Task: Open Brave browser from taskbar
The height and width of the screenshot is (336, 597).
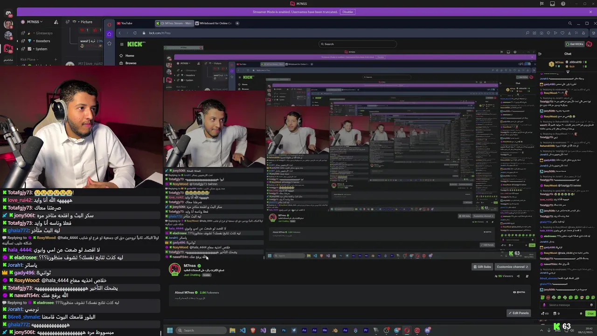Action: pos(253,330)
